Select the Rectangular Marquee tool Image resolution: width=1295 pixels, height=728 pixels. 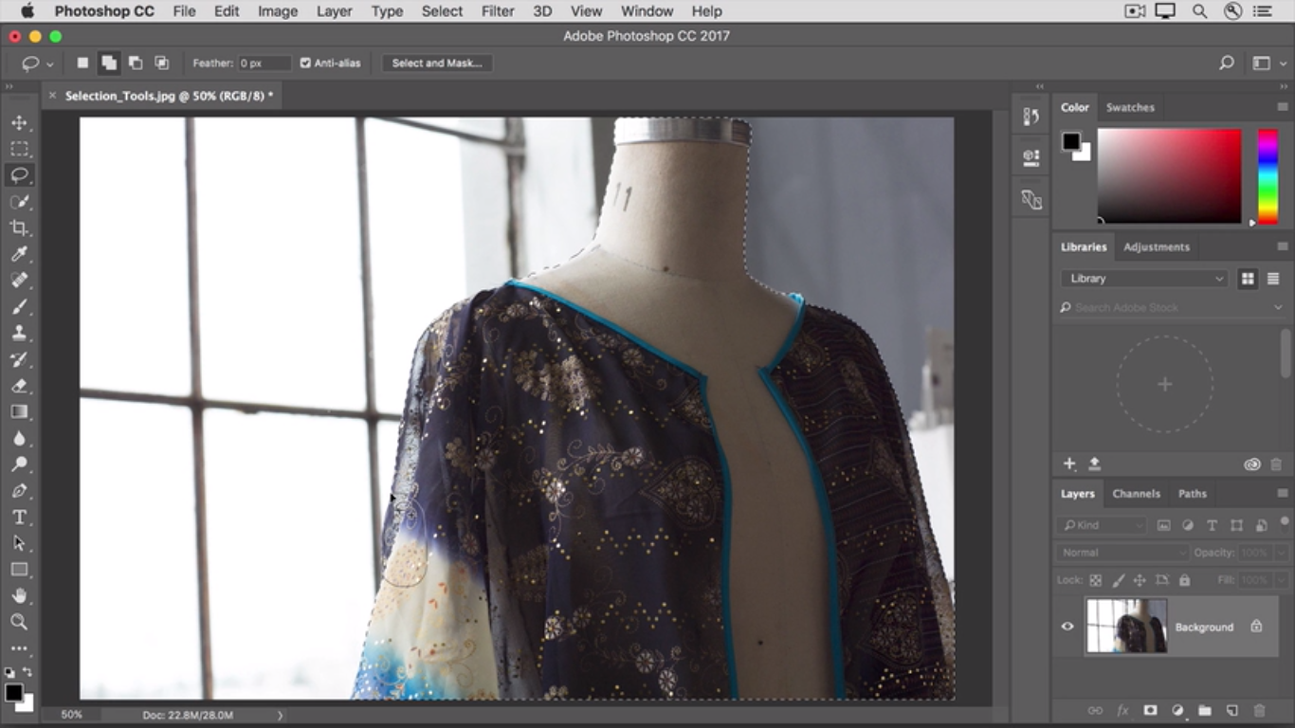(x=19, y=149)
